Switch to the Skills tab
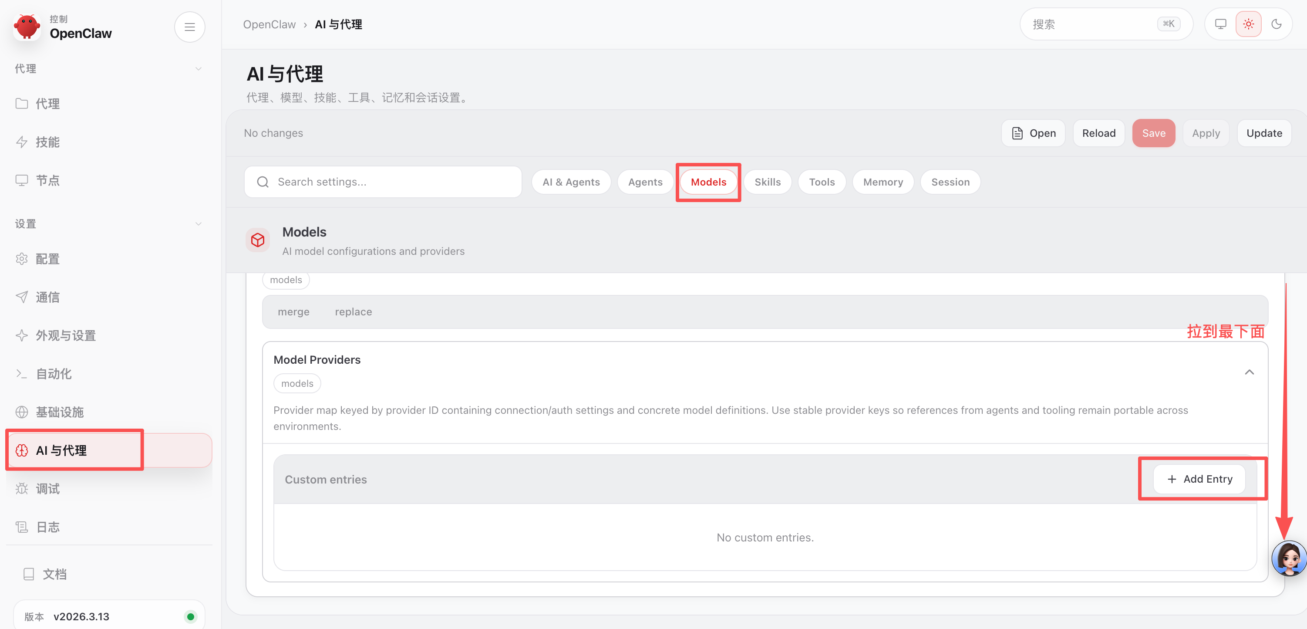The image size is (1307, 629). (767, 182)
